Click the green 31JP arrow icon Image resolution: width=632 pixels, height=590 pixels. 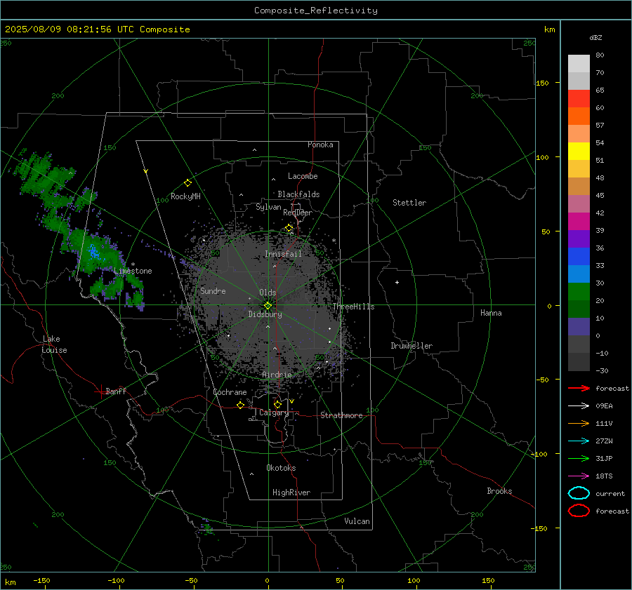(579, 458)
